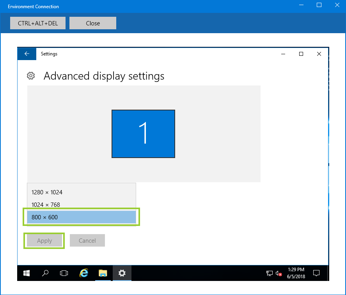Viewport: 346px width, 295px height.
Task: Click the back arrow in Settings window
Action: [27, 54]
